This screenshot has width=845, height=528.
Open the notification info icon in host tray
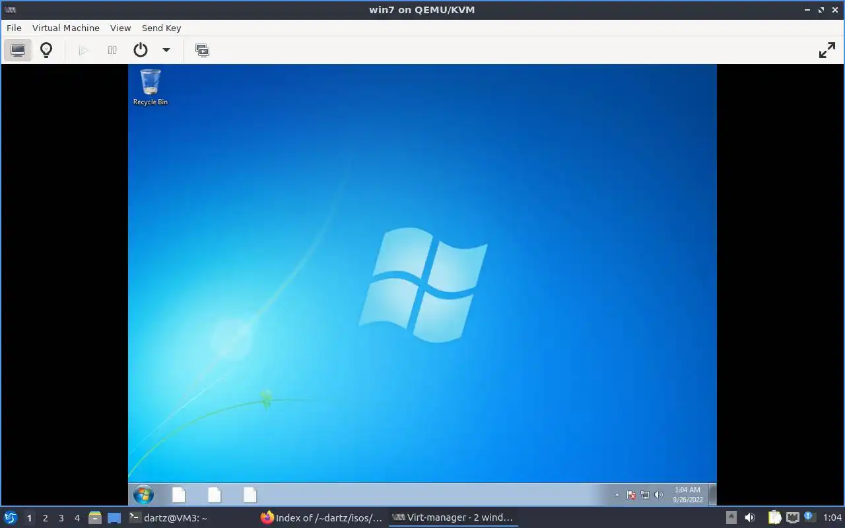coord(809,517)
